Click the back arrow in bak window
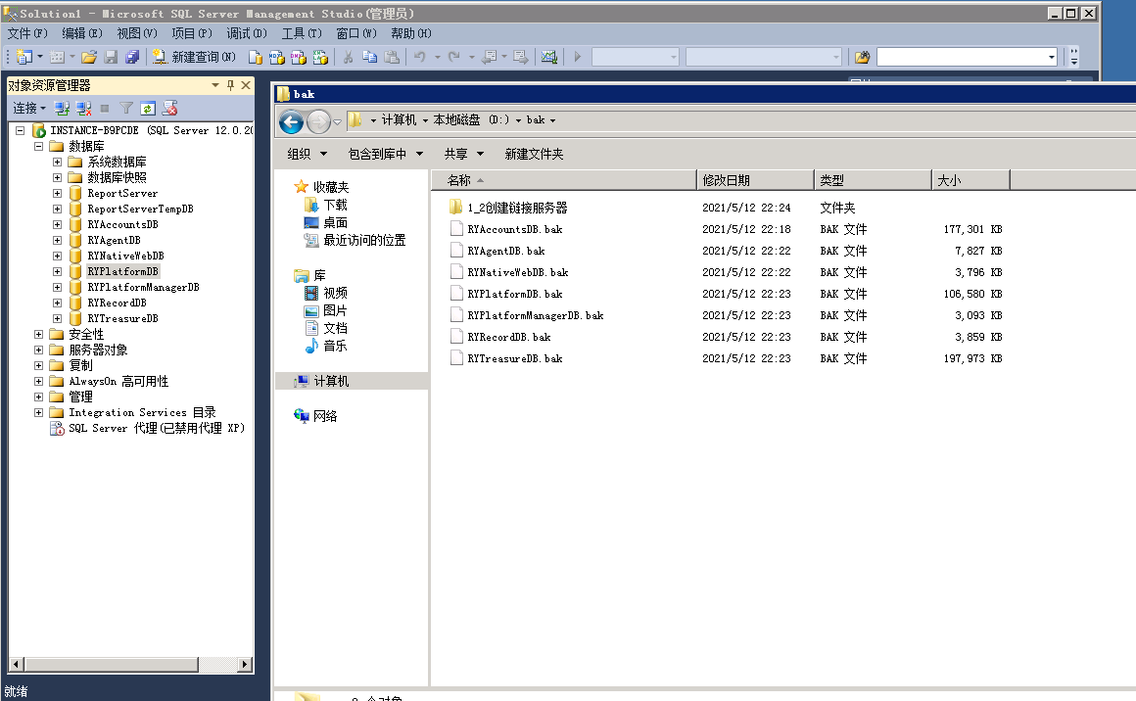Image resolution: width=1136 pixels, height=701 pixels. [x=291, y=121]
